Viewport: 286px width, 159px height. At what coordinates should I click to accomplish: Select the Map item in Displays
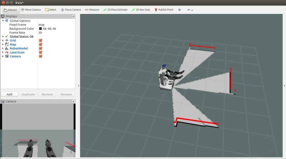coord(13,44)
